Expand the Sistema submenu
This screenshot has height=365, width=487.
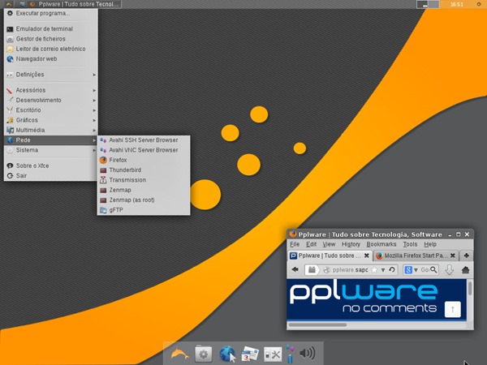[x=50, y=150]
